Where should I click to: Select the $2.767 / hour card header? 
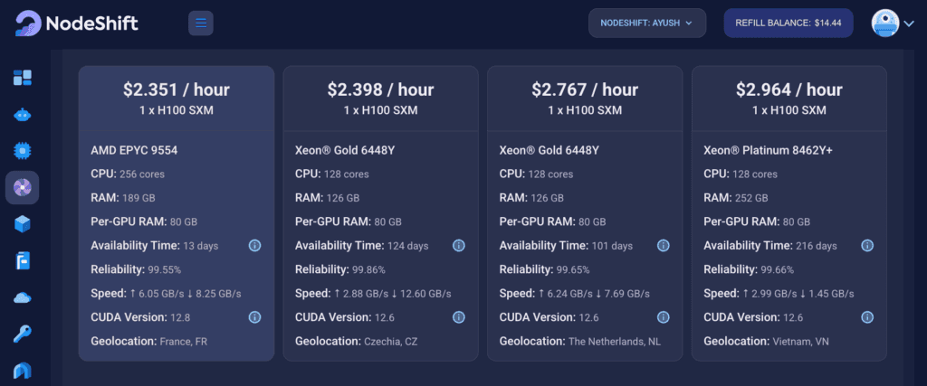click(585, 98)
